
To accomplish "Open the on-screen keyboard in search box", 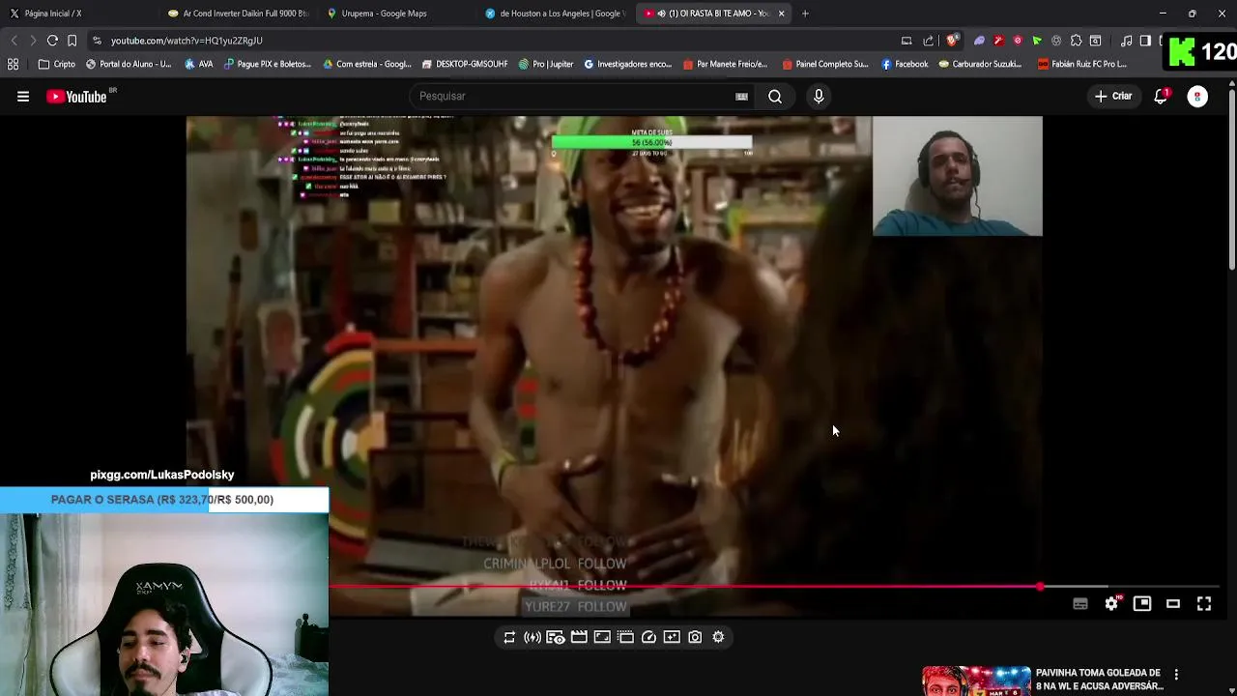I will point(741,97).
